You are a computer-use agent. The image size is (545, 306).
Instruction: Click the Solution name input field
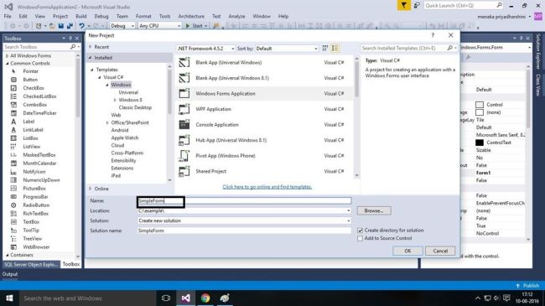(x=244, y=231)
